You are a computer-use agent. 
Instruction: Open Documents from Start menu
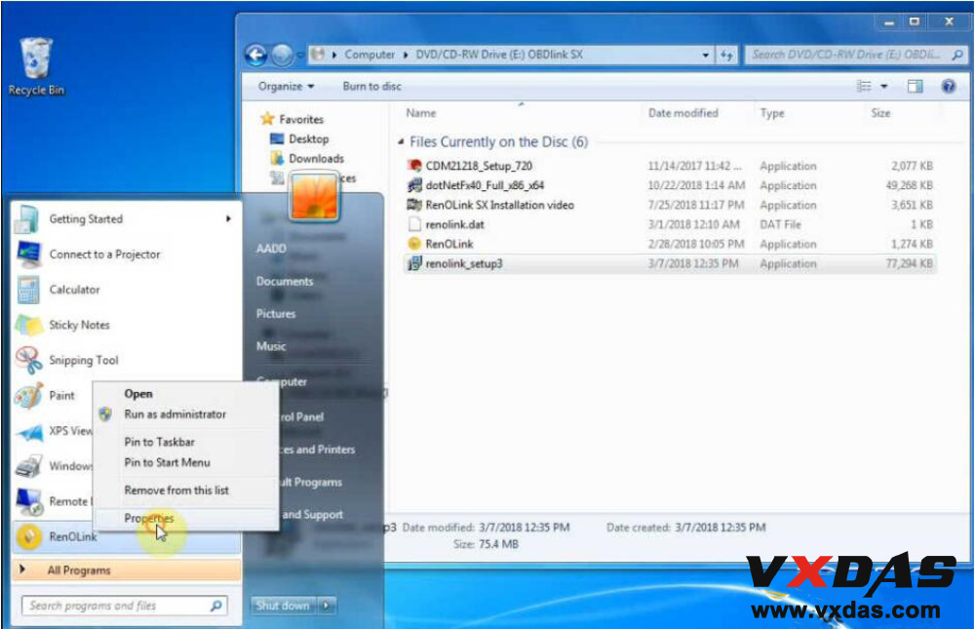coord(284,281)
